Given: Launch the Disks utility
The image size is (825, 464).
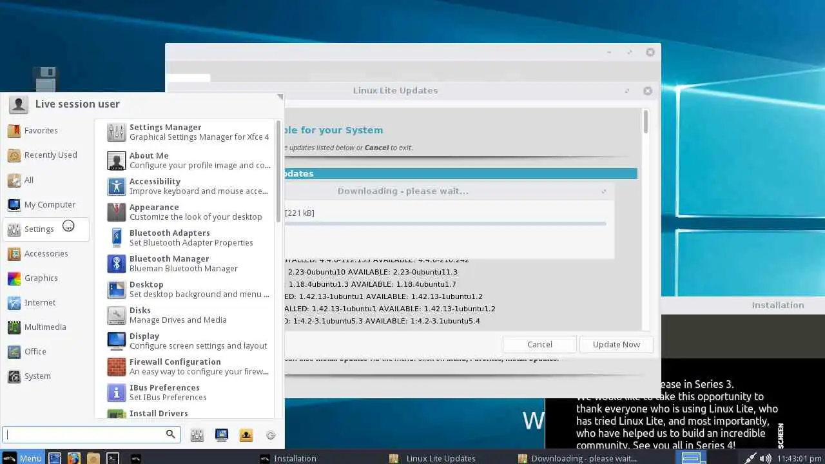Looking at the screenshot, I should pyautogui.click(x=188, y=315).
